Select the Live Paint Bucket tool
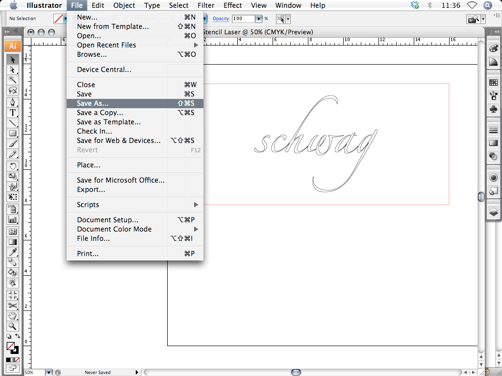The image size is (502, 376). (x=12, y=272)
